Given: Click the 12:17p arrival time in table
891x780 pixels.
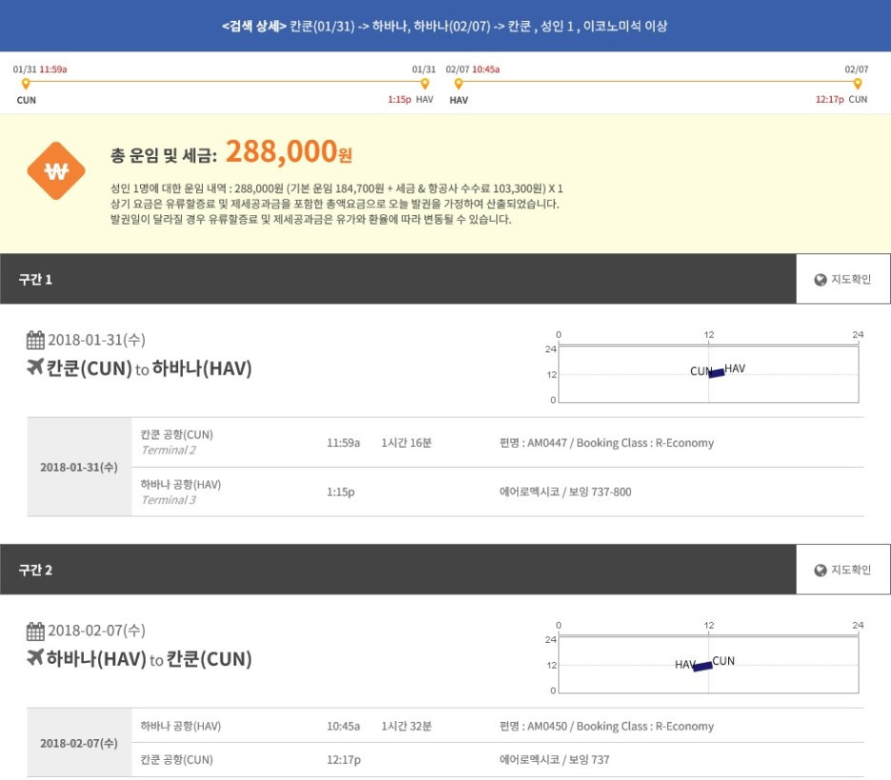Looking at the screenshot, I should [344, 760].
